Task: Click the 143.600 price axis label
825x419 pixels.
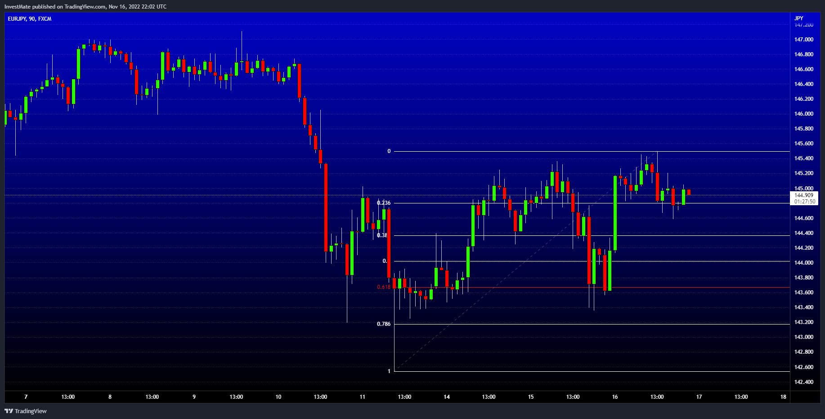Action: tap(804, 293)
